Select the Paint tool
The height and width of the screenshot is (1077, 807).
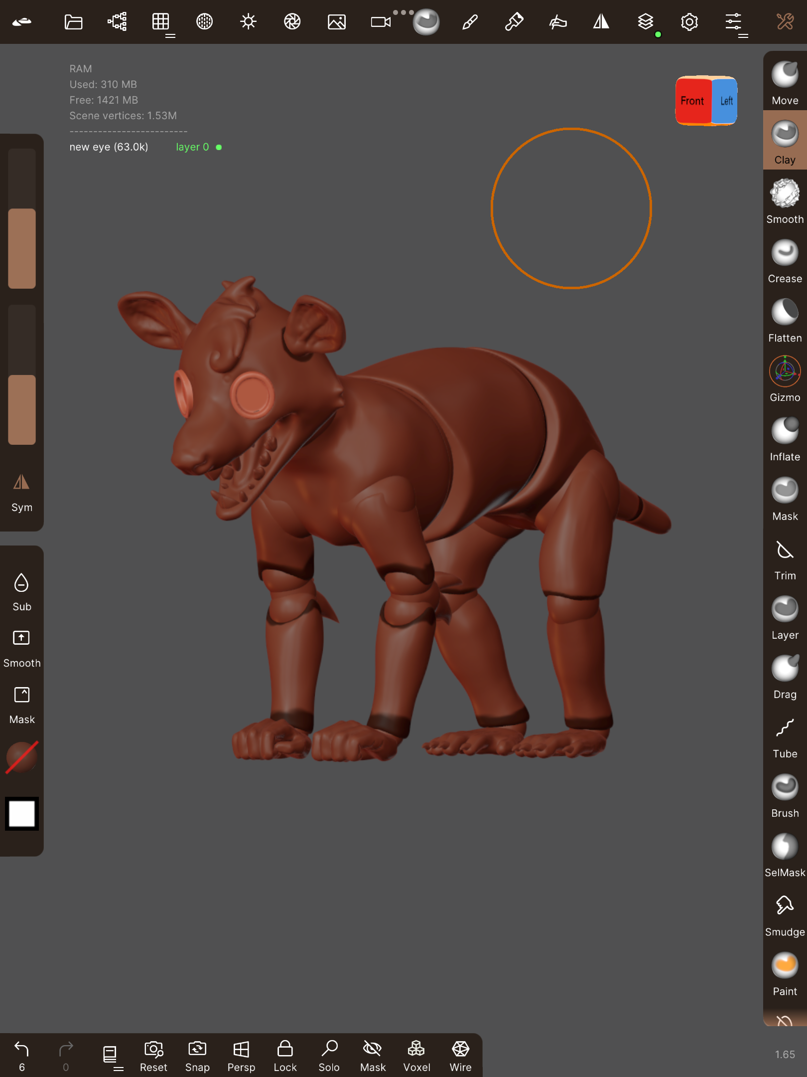pyautogui.click(x=785, y=973)
